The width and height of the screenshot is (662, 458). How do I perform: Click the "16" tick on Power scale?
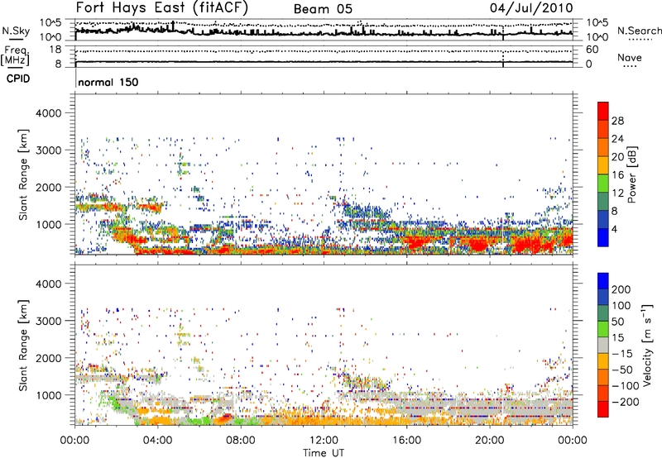tap(617, 175)
